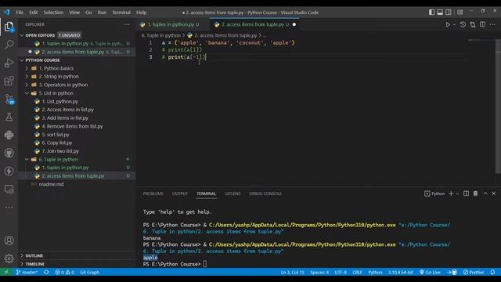Create new terminal with plus icon

pyautogui.click(x=451, y=193)
